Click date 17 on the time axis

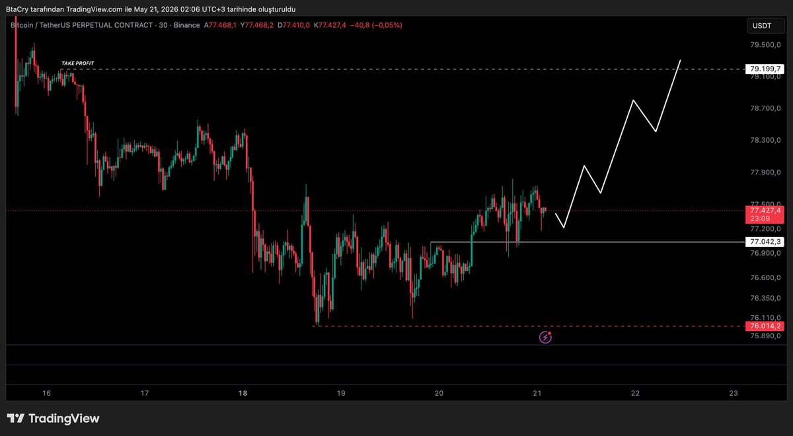tap(145, 393)
